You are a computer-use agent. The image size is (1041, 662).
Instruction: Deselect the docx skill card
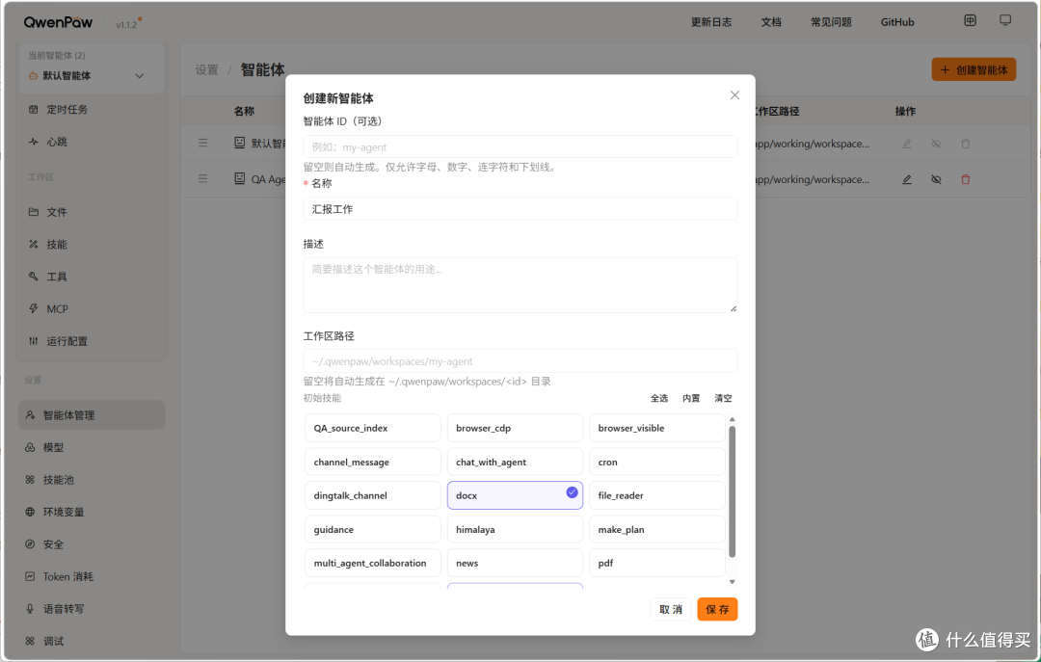[515, 495]
